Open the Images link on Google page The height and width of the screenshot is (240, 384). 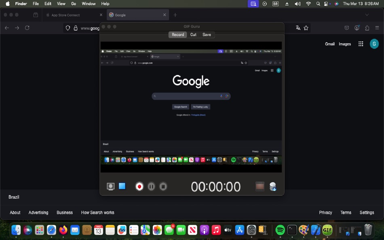(345, 44)
